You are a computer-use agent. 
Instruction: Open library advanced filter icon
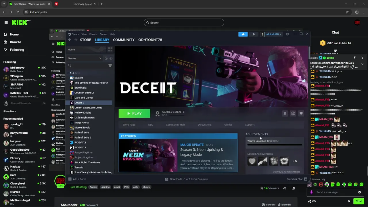coord(110,66)
